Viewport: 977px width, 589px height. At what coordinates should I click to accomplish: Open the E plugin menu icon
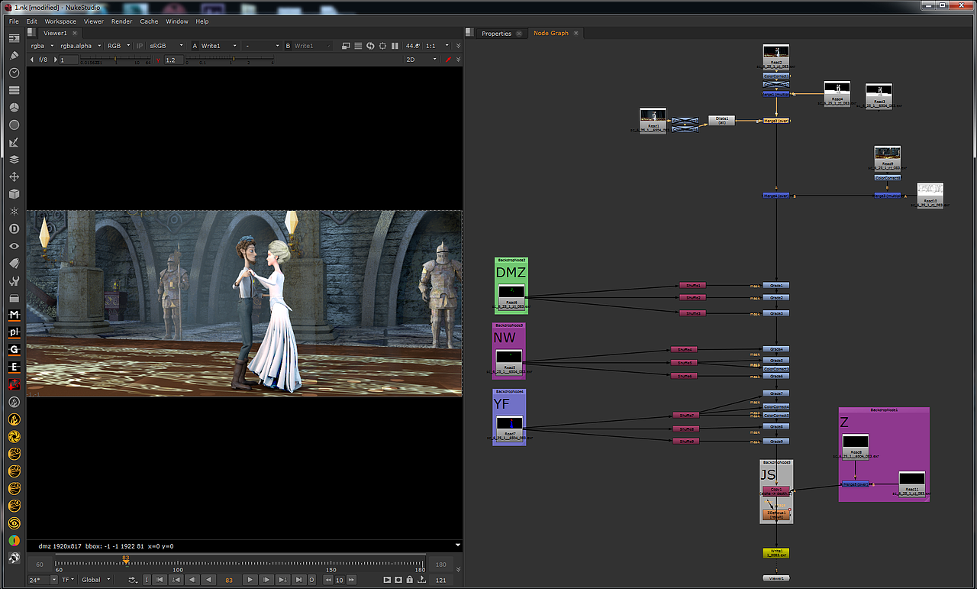click(x=14, y=367)
